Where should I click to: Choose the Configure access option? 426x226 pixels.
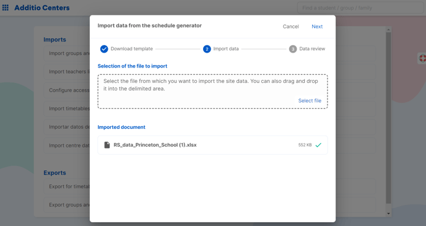click(x=67, y=90)
